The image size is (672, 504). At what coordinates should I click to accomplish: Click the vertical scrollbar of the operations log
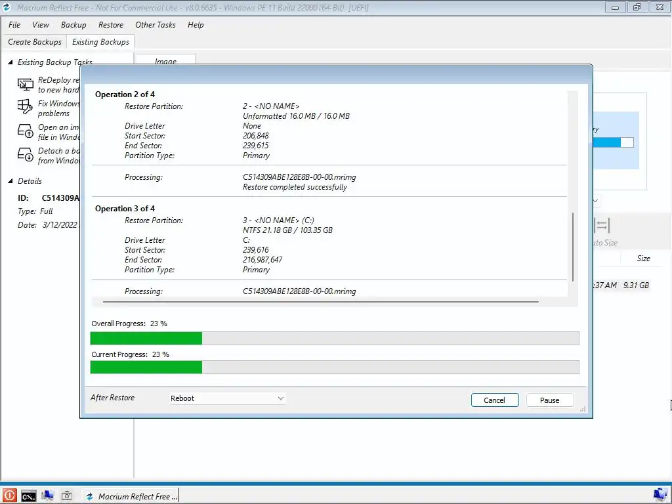click(x=573, y=247)
